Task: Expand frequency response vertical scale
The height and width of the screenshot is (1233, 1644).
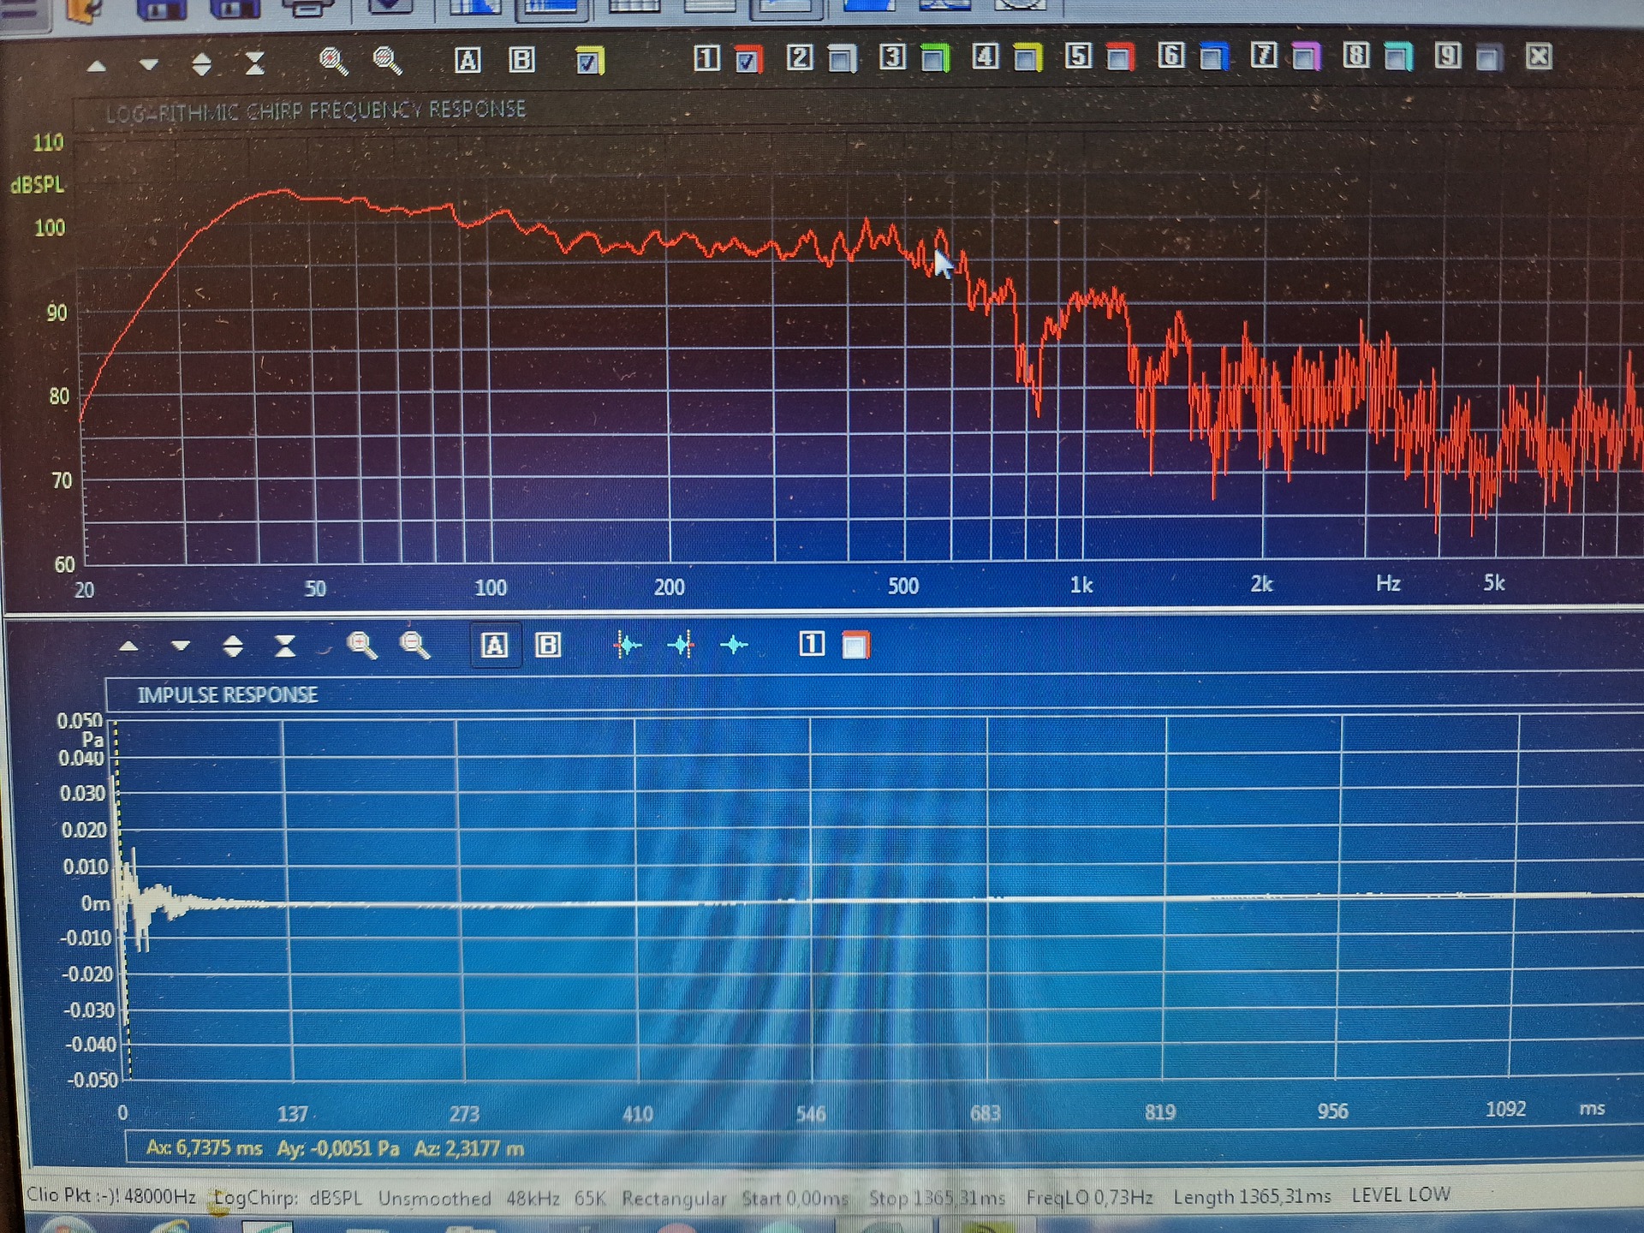Action: pyautogui.click(x=202, y=64)
